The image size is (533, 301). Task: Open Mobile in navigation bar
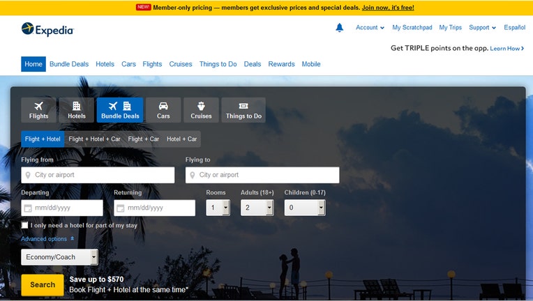click(x=311, y=64)
